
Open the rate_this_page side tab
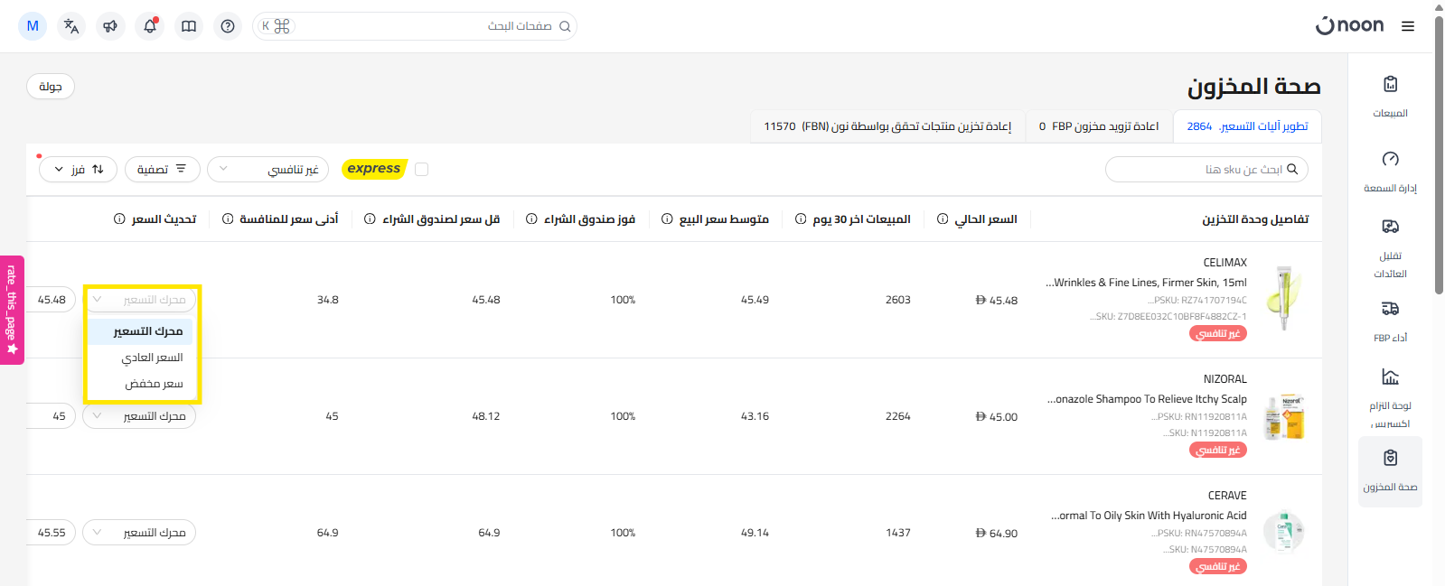[x=12, y=310]
